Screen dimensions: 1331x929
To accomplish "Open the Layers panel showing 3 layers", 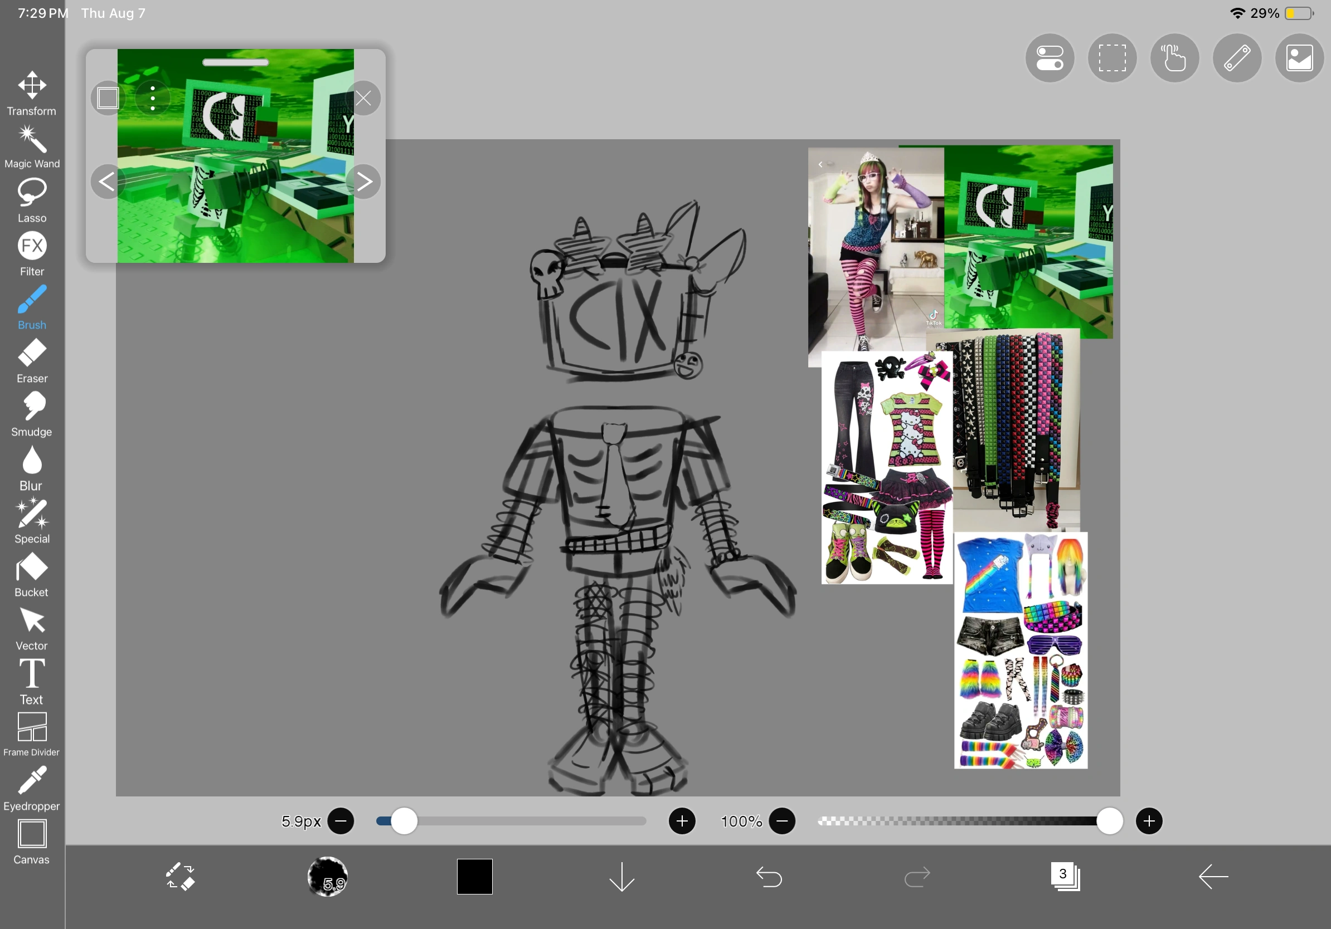I will [1066, 877].
